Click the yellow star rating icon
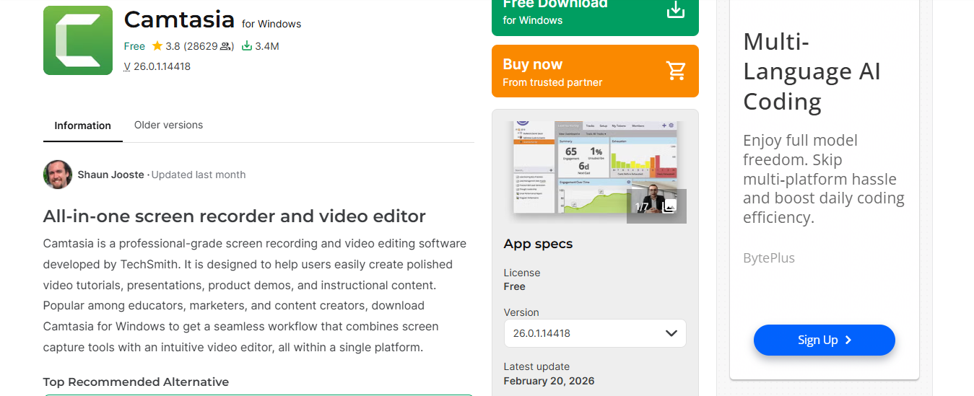 [x=157, y=46]
